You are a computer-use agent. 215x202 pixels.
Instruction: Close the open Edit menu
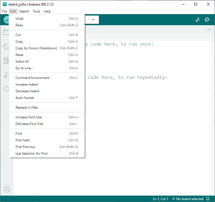13,11
